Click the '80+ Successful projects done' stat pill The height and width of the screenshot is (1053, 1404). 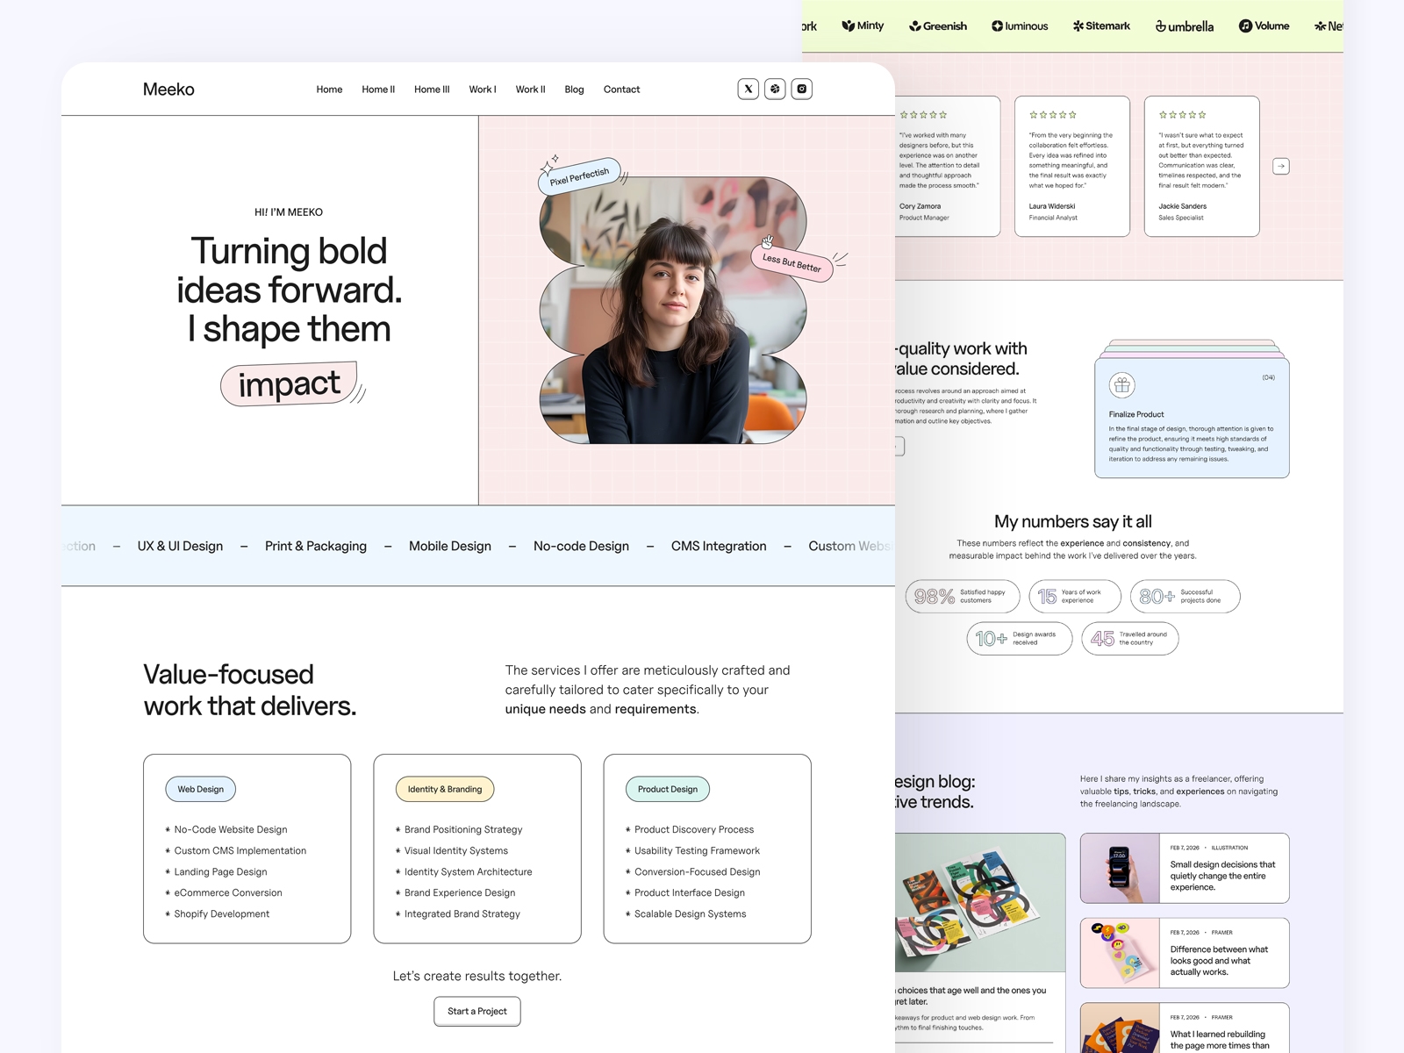[1186, 597]
